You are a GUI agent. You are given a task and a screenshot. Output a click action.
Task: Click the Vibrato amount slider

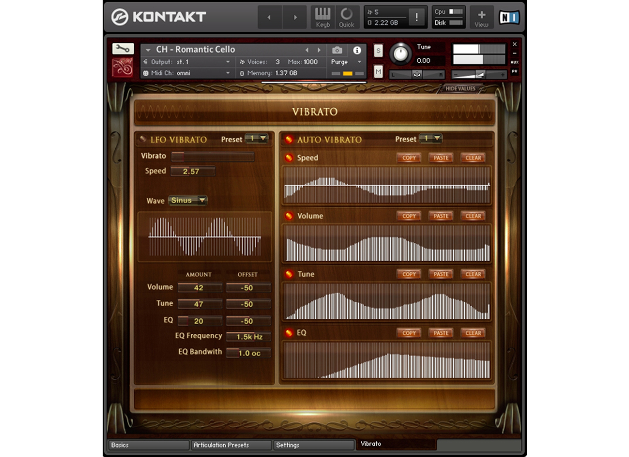tap(213, 156)
